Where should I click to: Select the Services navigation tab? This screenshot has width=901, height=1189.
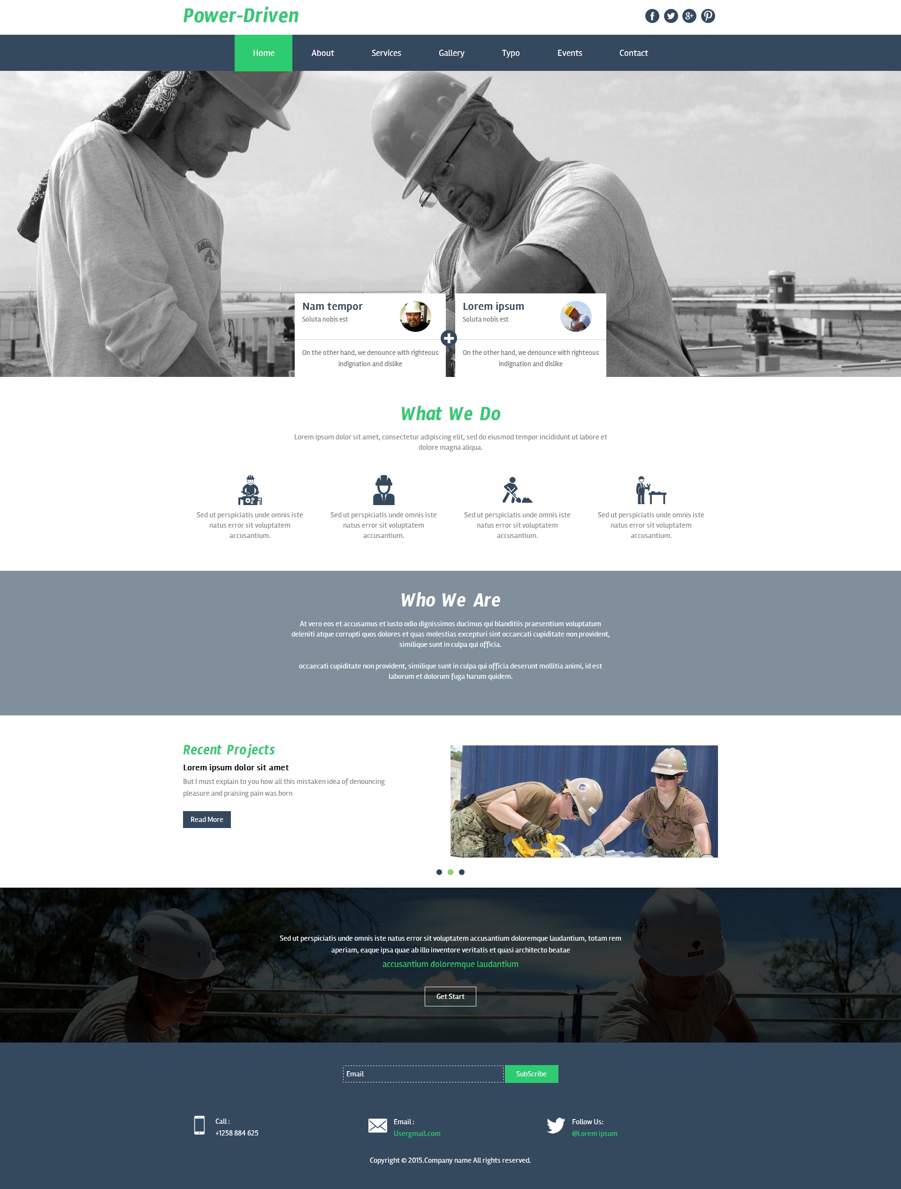386,53
